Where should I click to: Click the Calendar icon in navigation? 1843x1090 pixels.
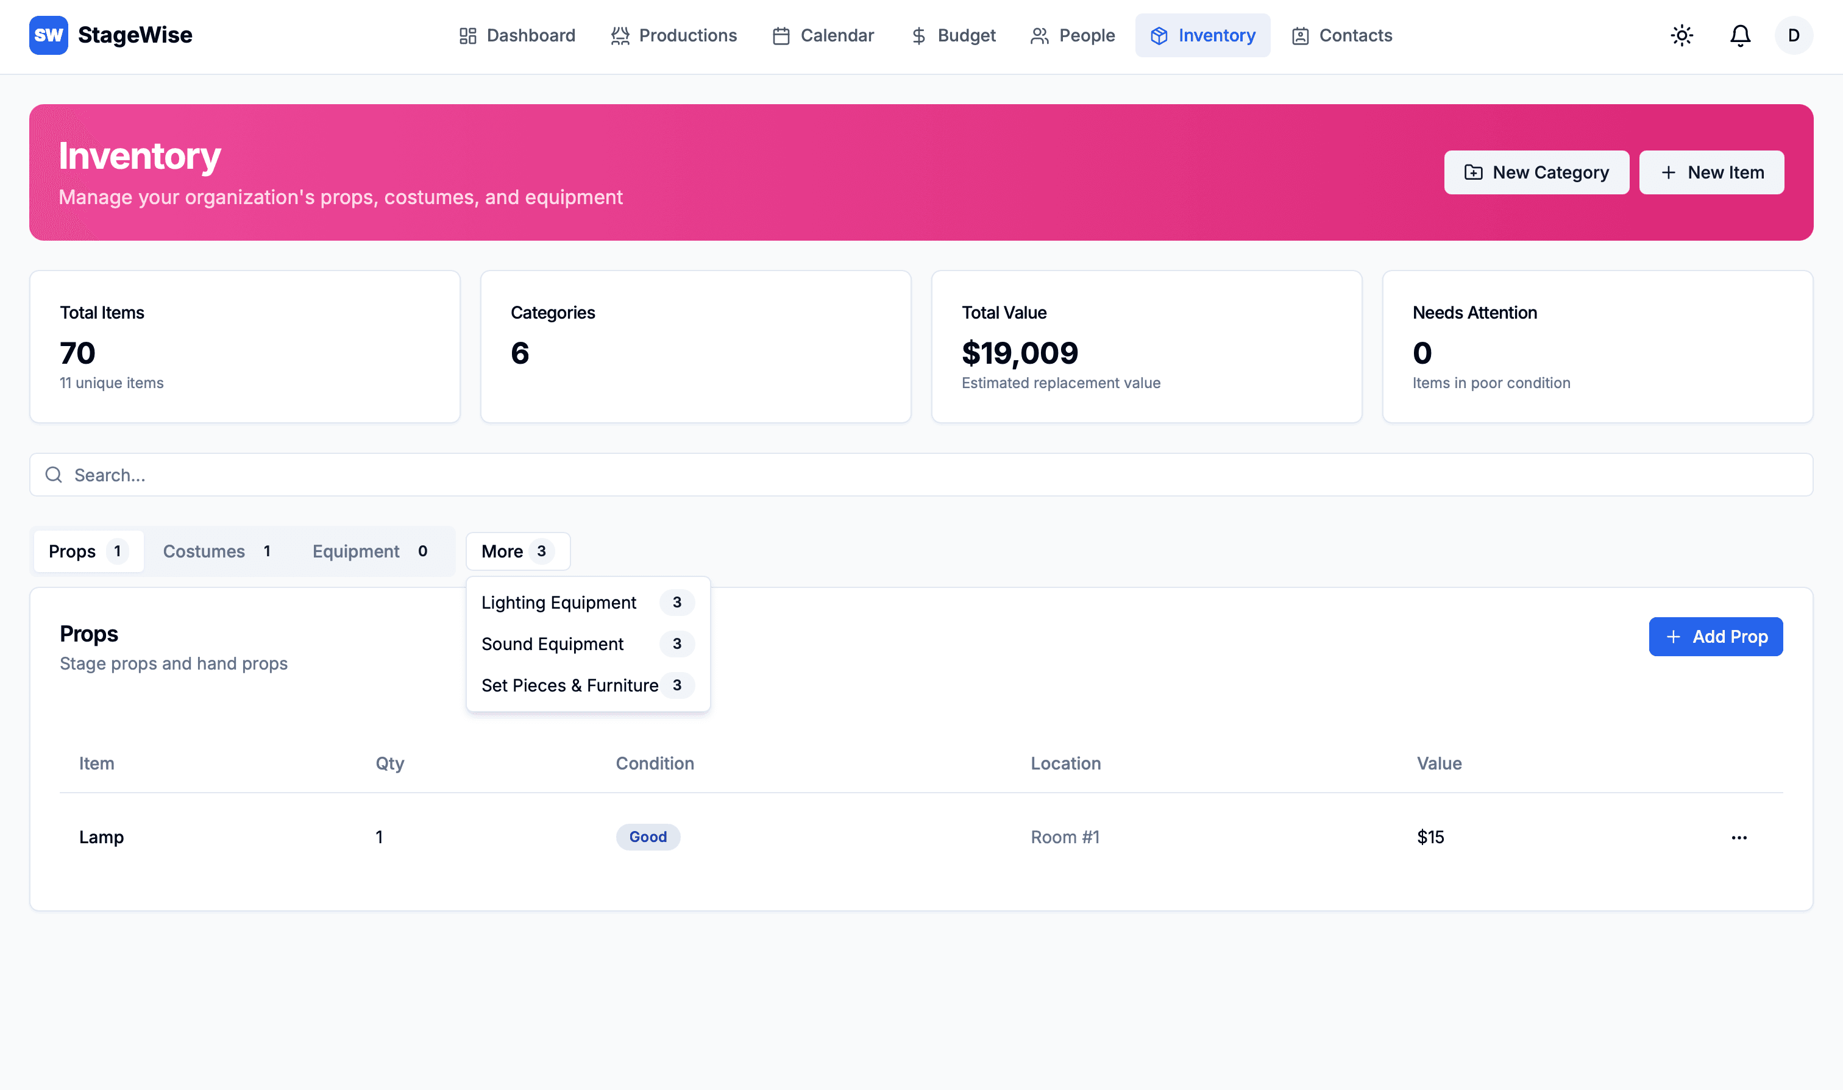coord(781,36)
